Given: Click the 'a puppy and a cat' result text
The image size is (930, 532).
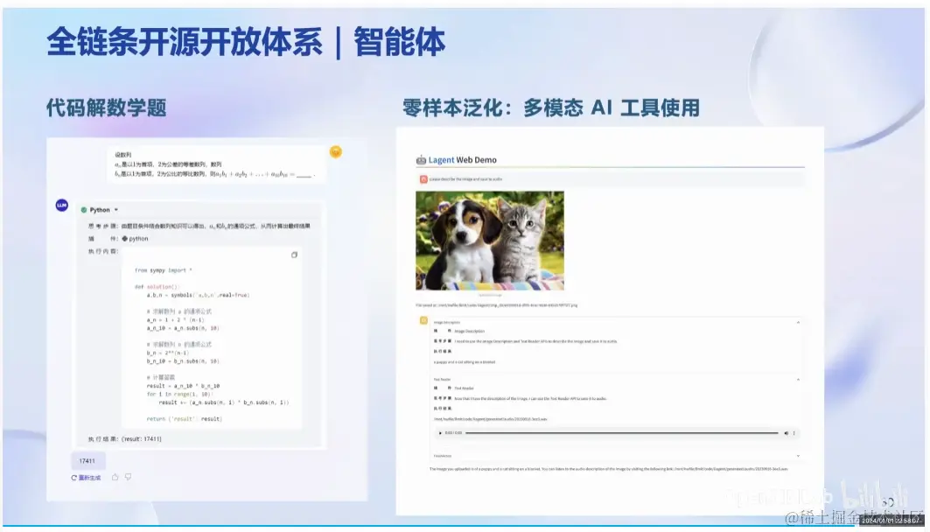Looking at the screenshot, I should click(x=465, y=361).
